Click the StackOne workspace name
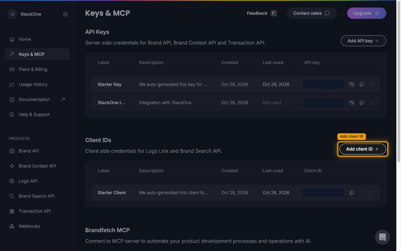401x251 pixels. pos(31,14)
